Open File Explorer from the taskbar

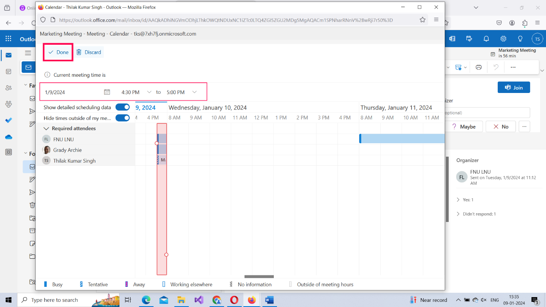[x=181, y=300]
